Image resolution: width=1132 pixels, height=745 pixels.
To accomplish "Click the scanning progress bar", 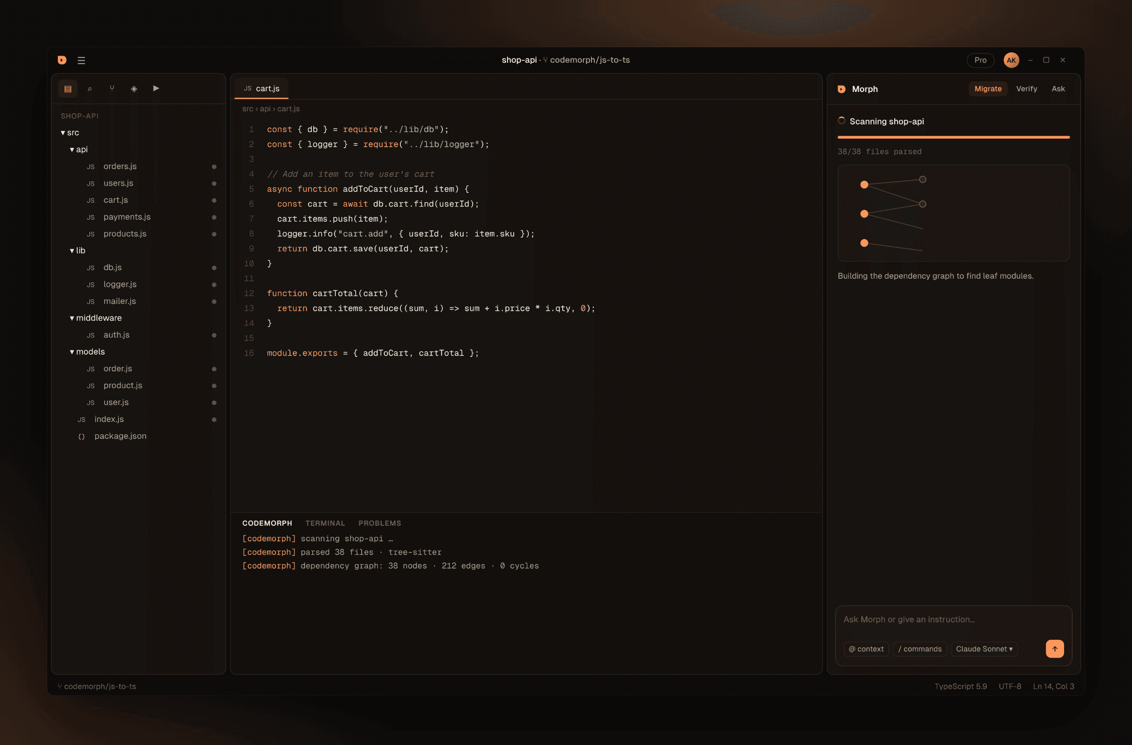I will pyautogui.click(x=953, y=137).
